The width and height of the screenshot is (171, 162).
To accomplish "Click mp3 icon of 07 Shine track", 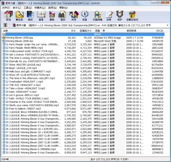I will click(4, 65).
